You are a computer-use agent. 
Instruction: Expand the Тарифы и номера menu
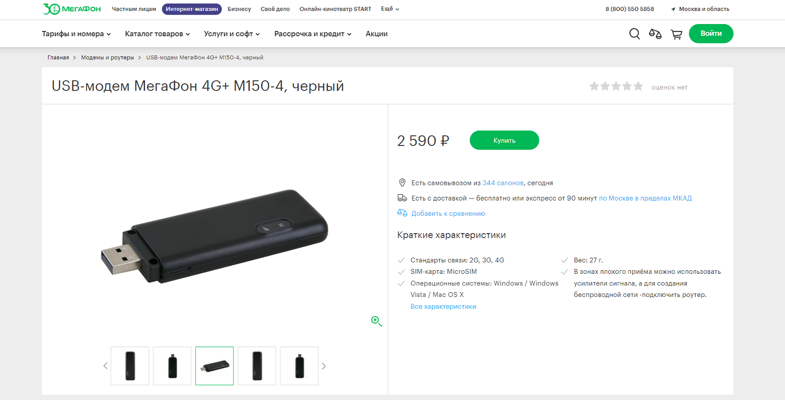[76, 34]
